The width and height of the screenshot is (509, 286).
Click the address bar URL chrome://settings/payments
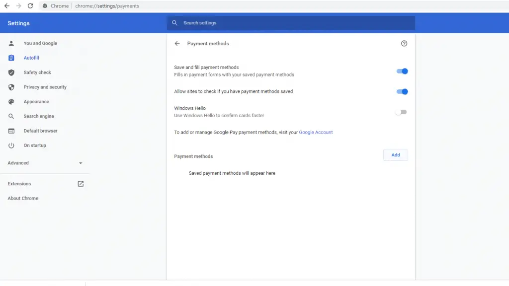107,6
